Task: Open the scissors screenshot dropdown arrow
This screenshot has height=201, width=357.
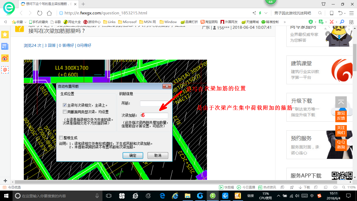Action: click(x=336, y=22)
